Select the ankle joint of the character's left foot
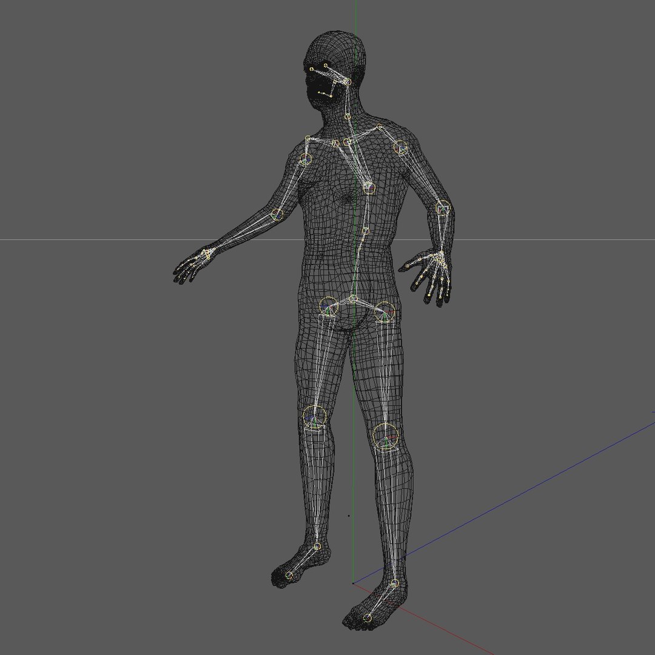Viewport: 655px width, 655px height. click(394, 583)
